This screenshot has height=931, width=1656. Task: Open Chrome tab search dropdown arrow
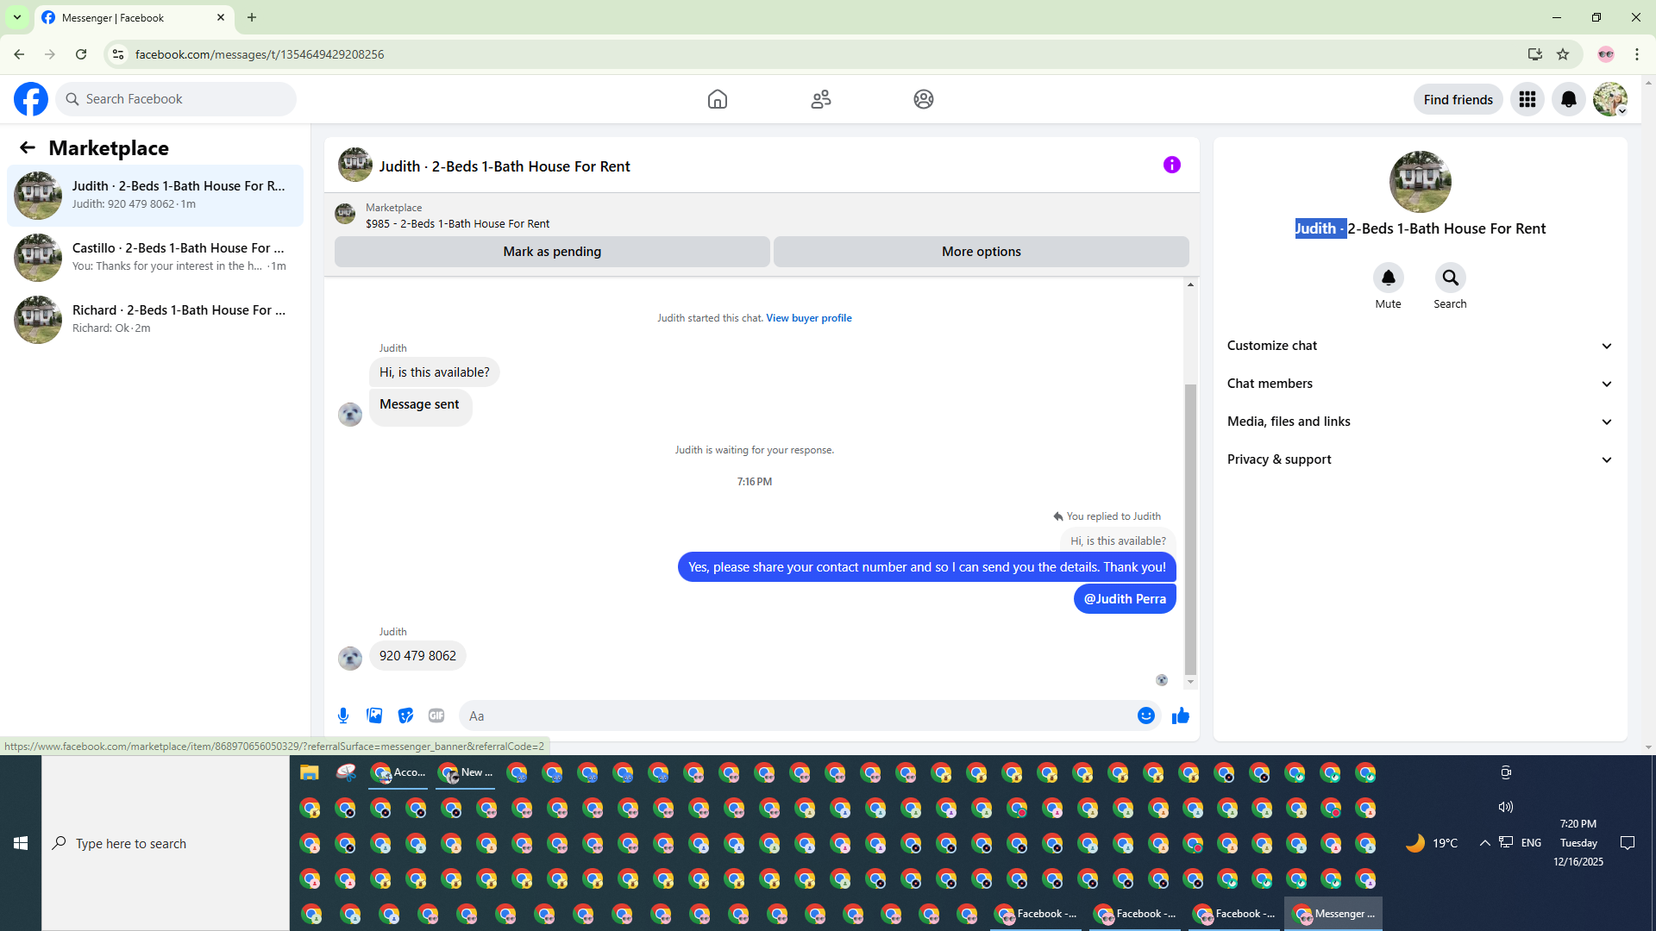[x=17, y=17]
